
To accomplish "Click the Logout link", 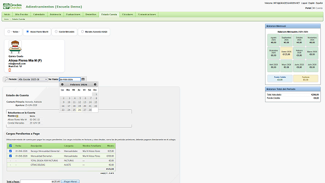I will (304, 3).
